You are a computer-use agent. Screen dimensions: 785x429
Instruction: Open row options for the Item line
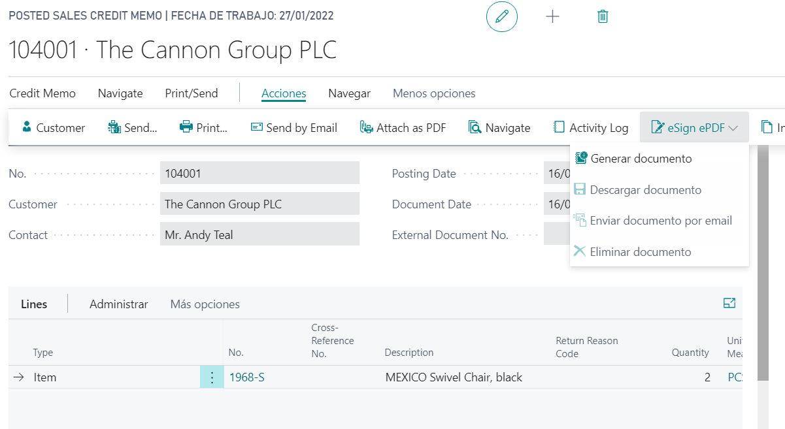(212, 377)
